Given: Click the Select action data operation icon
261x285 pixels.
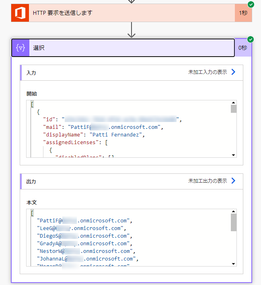Looking at the screenshot, I should point(21,48).
